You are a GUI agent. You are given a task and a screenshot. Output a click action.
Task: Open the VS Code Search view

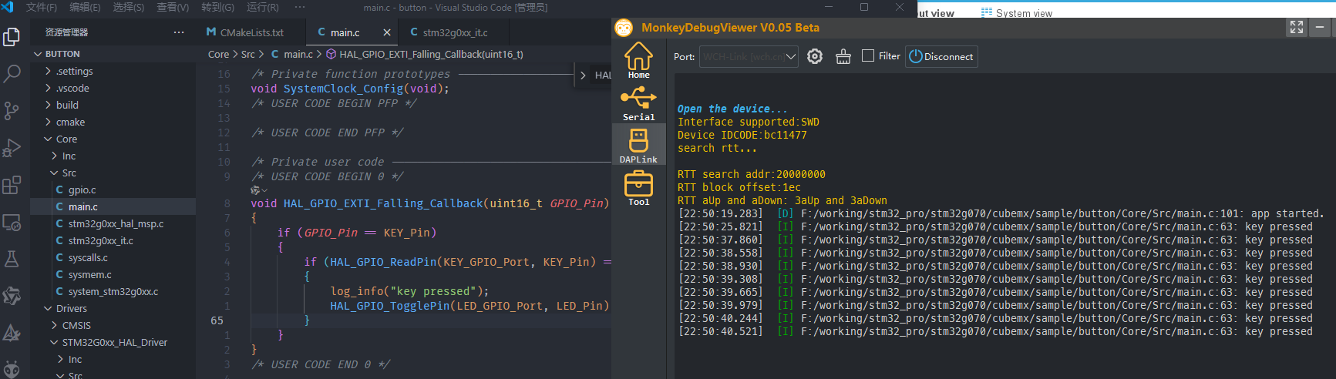(12, 73)
